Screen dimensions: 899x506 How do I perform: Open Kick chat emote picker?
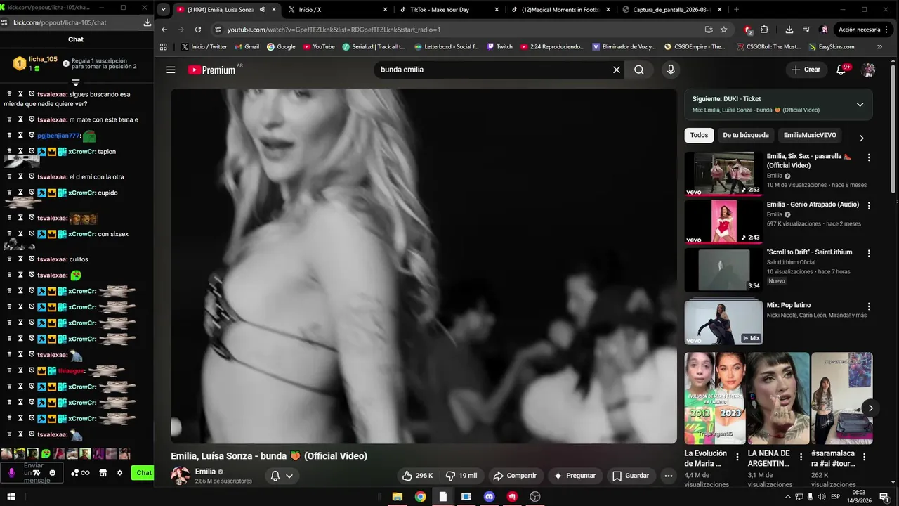click(x=52, y=473)
